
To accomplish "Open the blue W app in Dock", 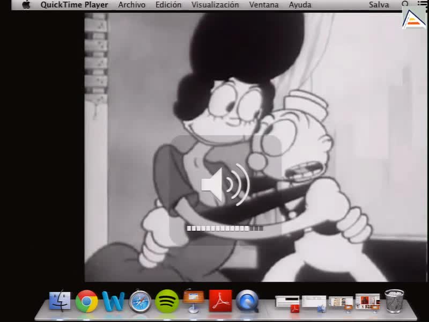I will (x=113, y=301).
